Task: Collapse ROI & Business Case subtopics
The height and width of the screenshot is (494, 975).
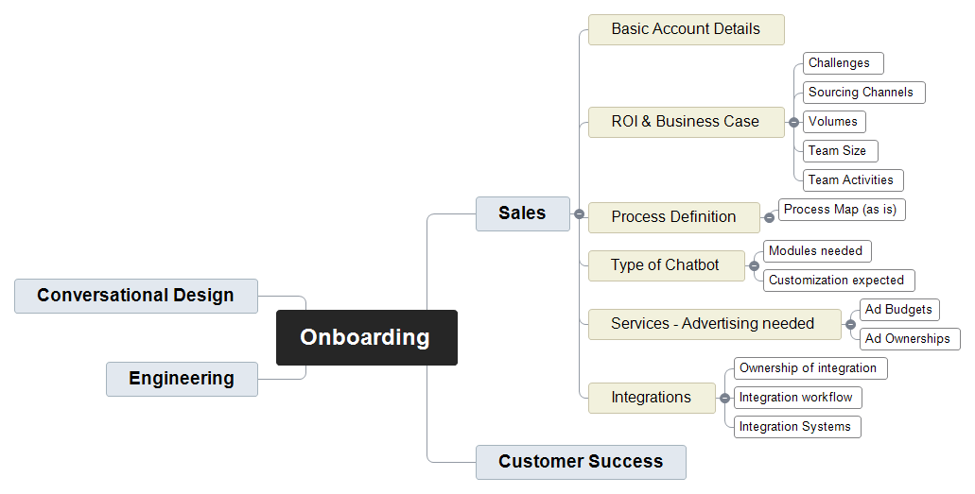Action: point(793,122)
